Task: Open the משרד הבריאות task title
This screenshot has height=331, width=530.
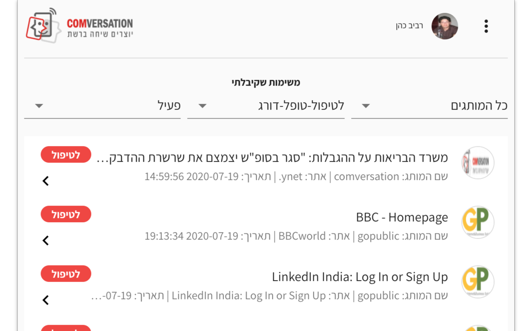Action: 273,158
